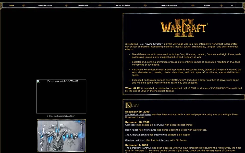The width and height of the screenshot is (245, 153).
Task: Visit The Armchair Empire link
Action: click(137, 135)
